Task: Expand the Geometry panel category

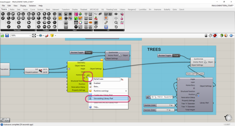Action: click(x=34, y=30)
